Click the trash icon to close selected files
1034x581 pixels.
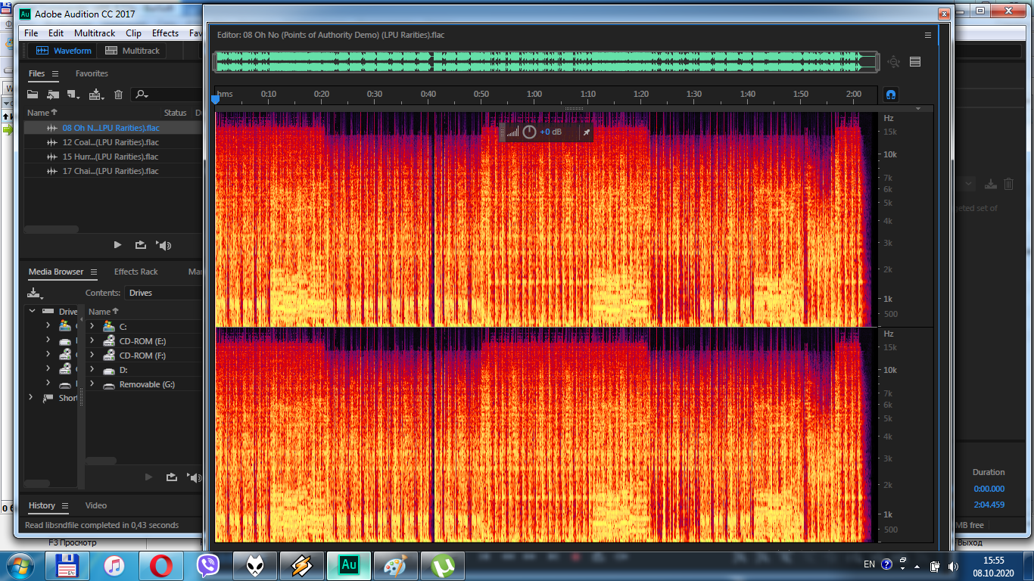click(118, 95)
